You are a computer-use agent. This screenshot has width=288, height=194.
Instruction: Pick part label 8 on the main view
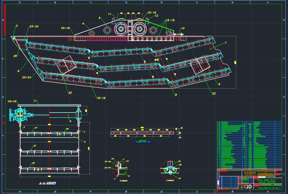219,84
